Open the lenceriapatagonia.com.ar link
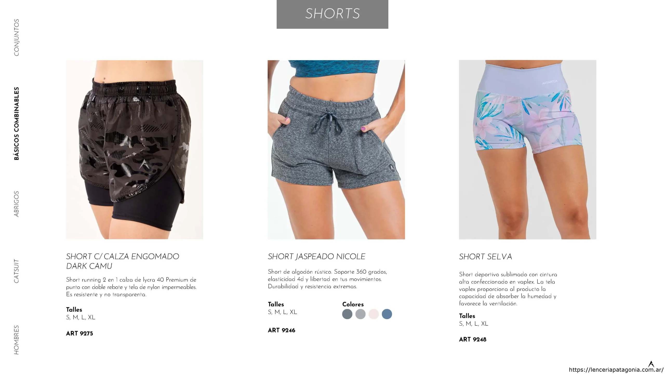Image resolution: width=665 pixels, height=374 pixels. coord(616,370)
